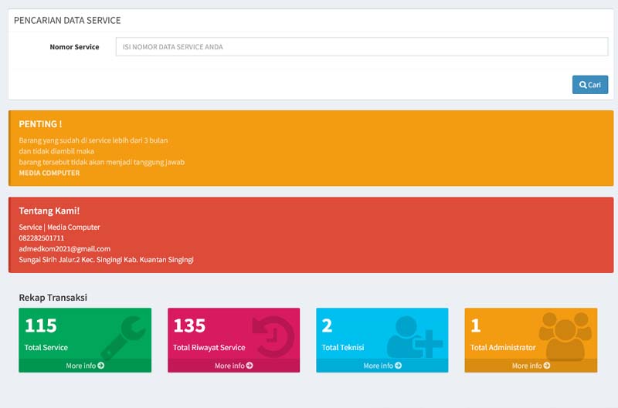Click arrow icon beside Riwayat Service More info
618x408 pixels.
(250, 366)
